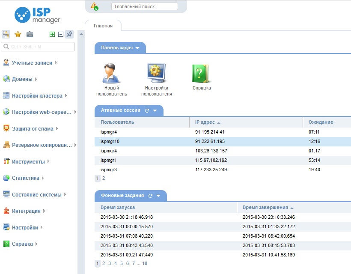The image size is (351, 274).
Task: Open the green Help book icon
Action: pos(201,74)
